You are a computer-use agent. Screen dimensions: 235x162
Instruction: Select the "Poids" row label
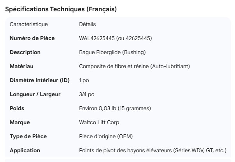tap(17, 108)
